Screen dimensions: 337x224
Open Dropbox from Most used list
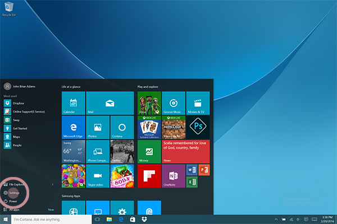[29, 103]
